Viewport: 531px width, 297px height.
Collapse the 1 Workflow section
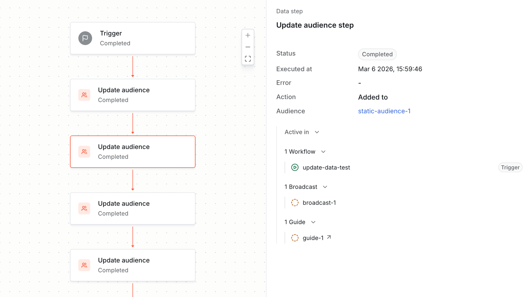[323, 152]
